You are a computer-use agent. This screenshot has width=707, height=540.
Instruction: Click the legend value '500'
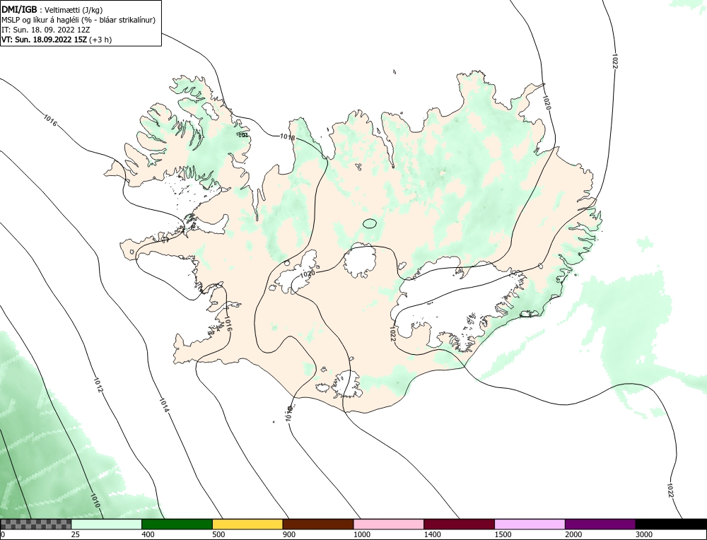[x=218, y=535]
